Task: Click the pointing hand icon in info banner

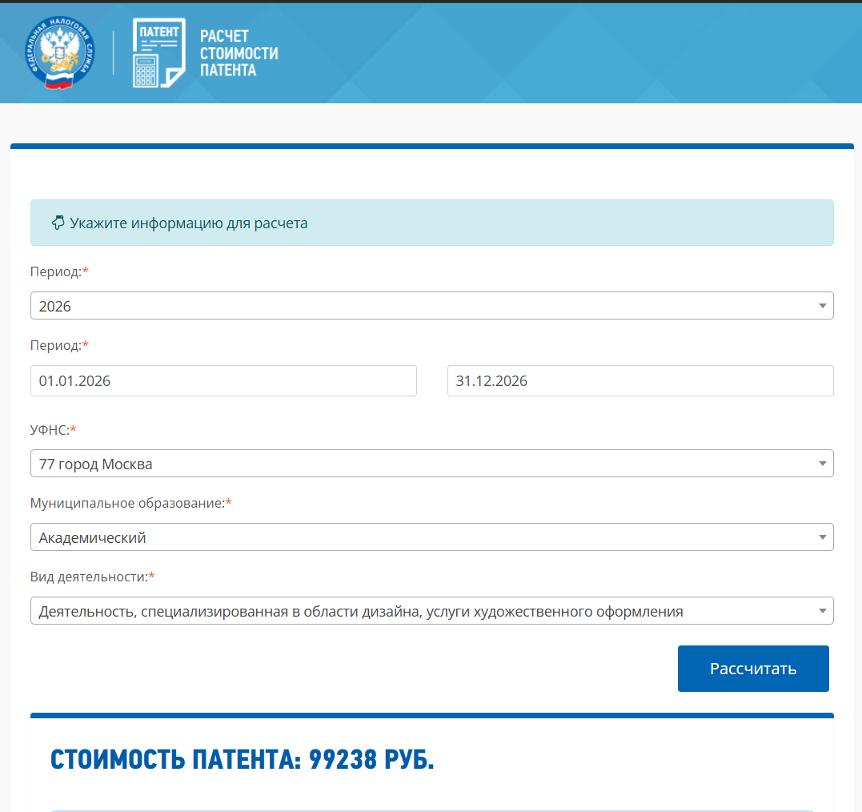Action: [x=58, y=223]
